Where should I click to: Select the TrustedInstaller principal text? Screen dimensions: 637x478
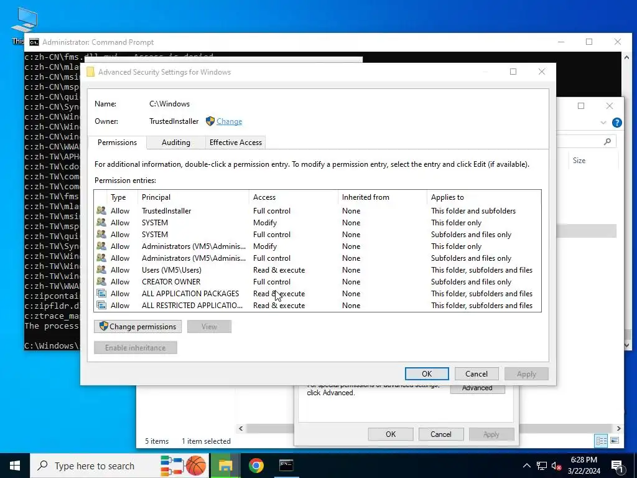coord(166,210)
